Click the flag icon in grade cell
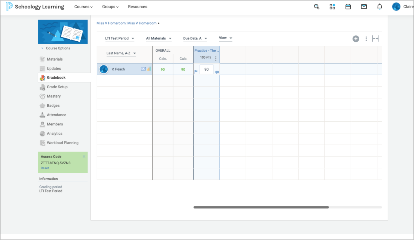The image size is (414, 240). tap(196, 72)
